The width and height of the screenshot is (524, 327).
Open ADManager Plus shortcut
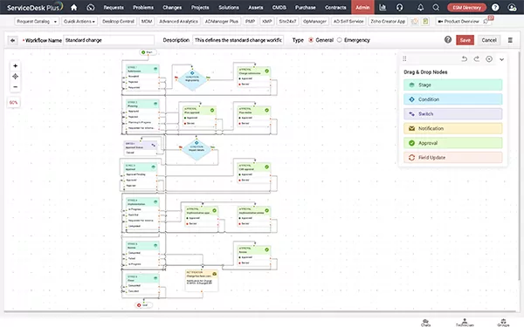(222, 21)
